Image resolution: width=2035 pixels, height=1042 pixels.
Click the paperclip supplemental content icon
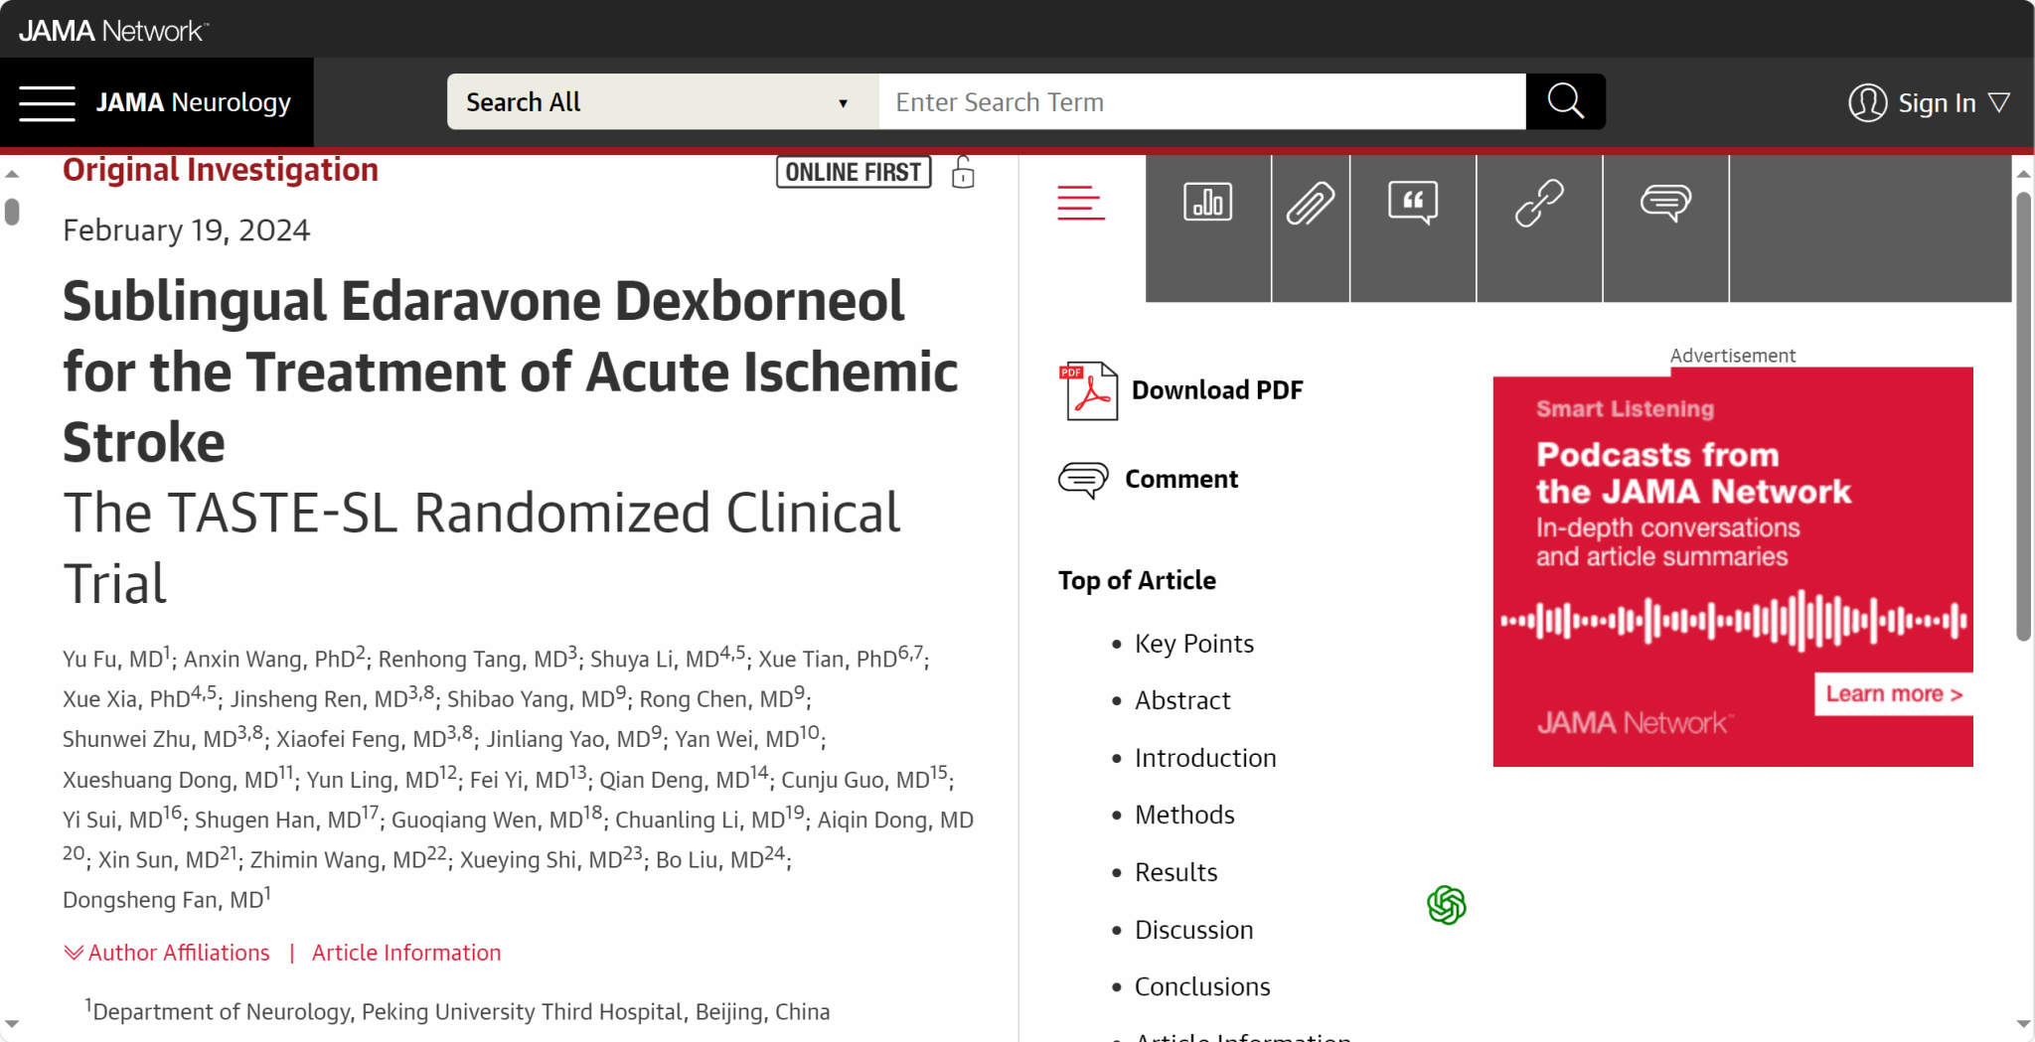coord(1311,204)
